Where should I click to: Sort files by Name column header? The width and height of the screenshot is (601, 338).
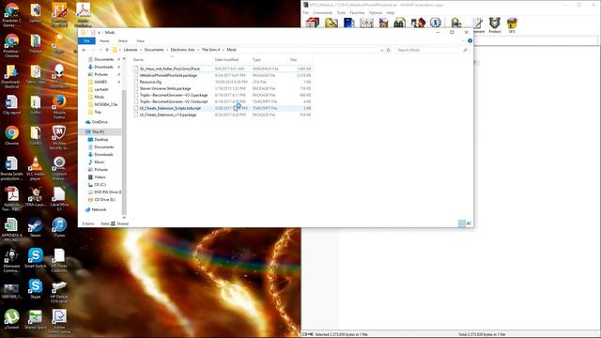172,60
